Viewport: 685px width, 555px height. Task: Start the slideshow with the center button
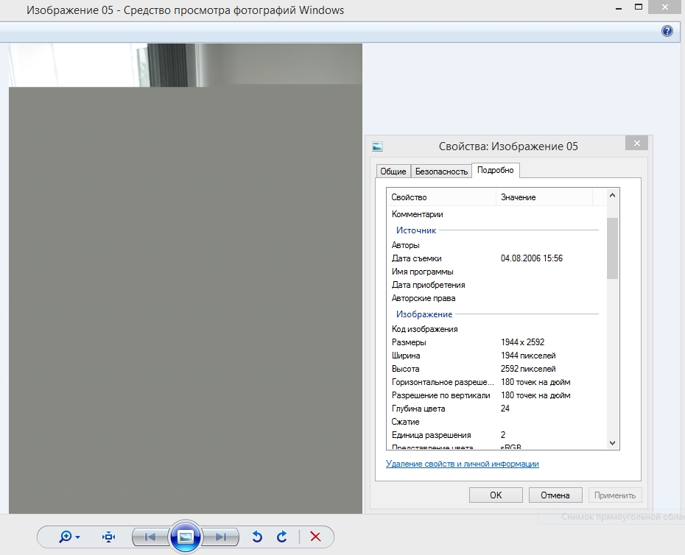coord(186,537)
